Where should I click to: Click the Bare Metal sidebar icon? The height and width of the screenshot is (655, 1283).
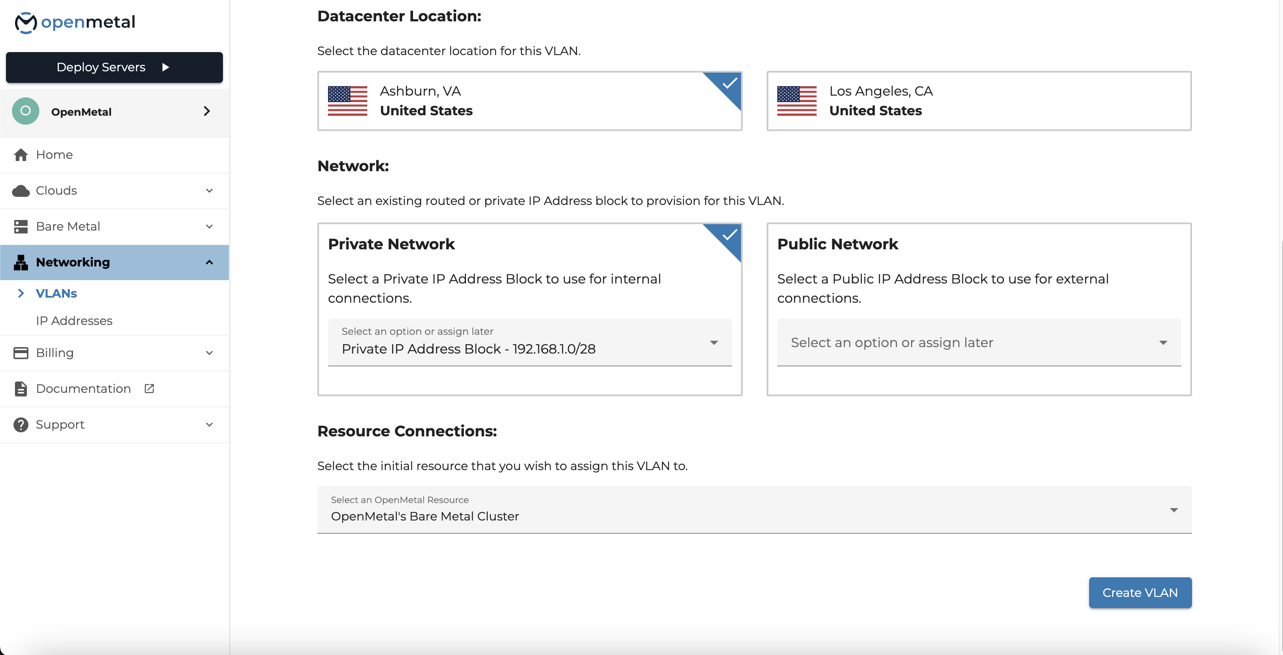point(20,226)
